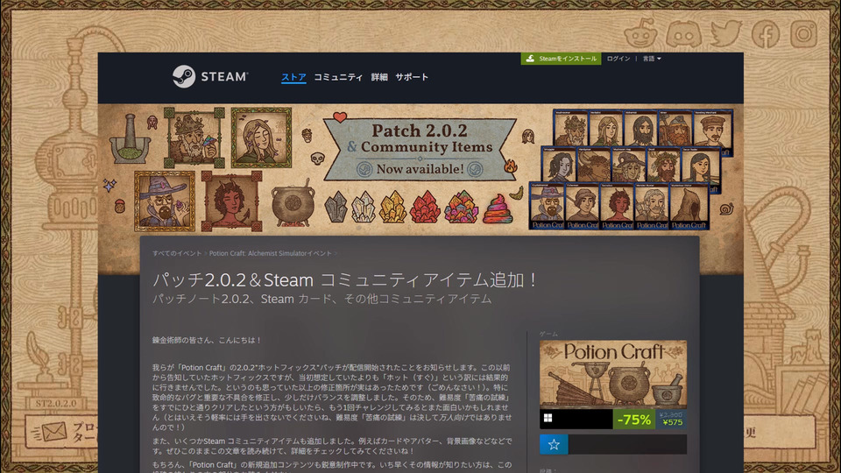Open the Discord icon in game menu
This screenshot has height=473, width=841.
(683, 34)
